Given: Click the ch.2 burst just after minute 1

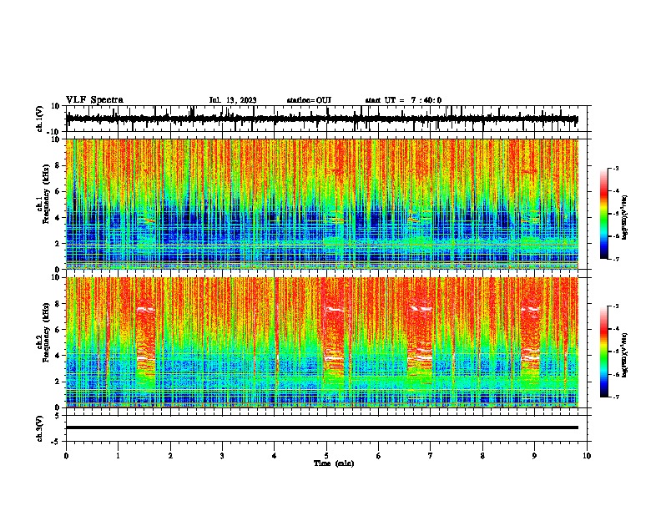Looking at the screenshot, I should 146,344.
